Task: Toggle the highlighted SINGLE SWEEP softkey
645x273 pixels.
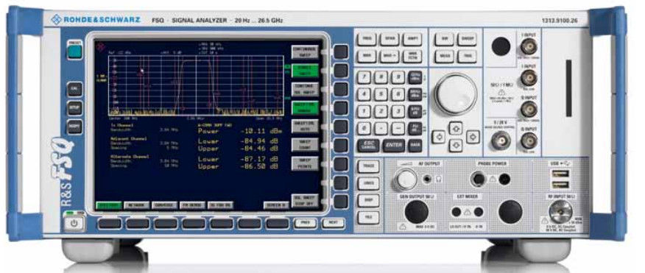Action: 306,71
